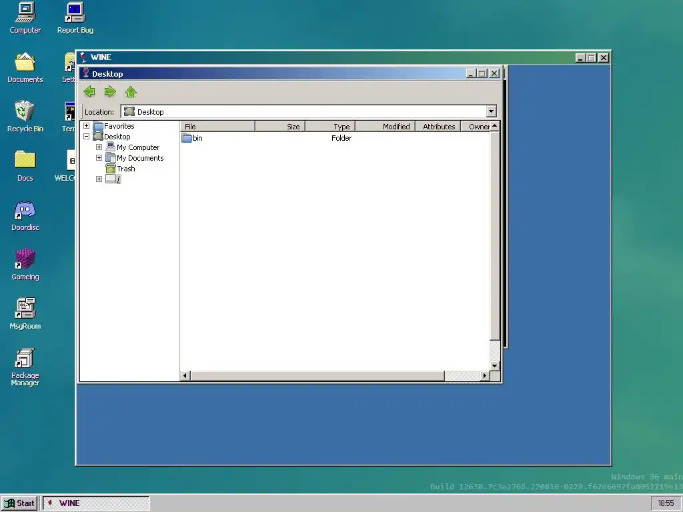Image resolution: width=683 pixels, height=512 pixels.
Task: Sort by Modified column header
Action: click(x=385, y=126)
